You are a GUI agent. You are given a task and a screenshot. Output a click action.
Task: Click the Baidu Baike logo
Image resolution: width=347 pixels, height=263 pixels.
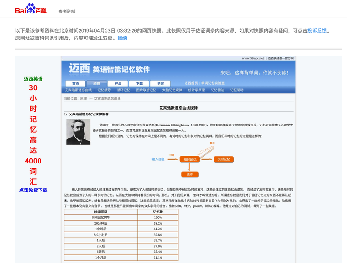click(x=31, y=9)
